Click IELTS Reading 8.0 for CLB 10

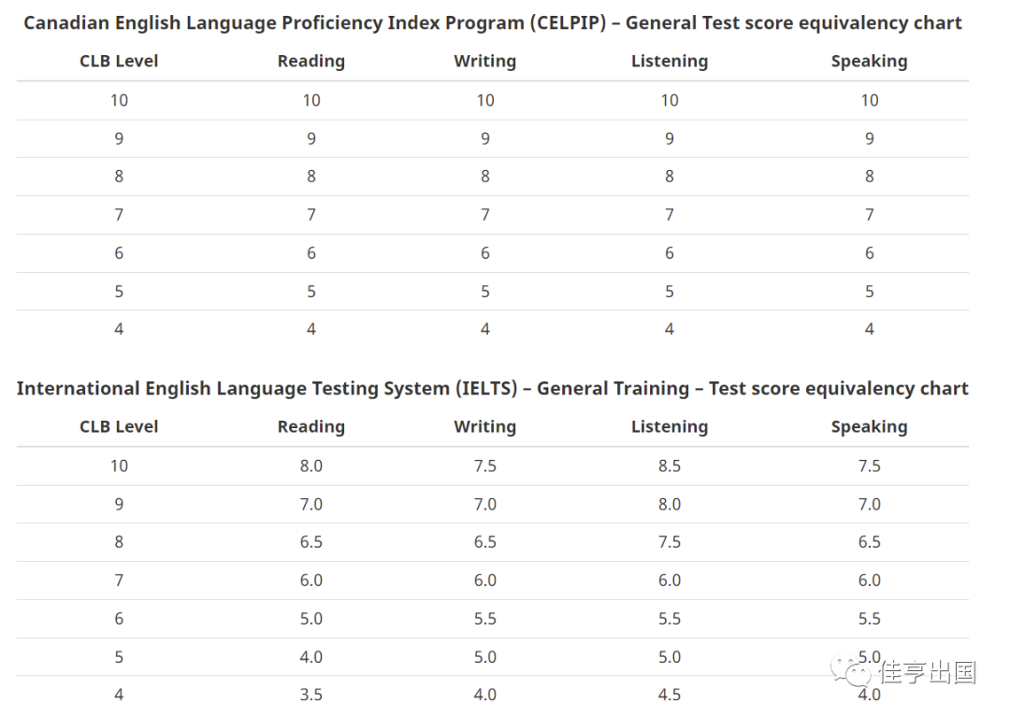pos(311,466)
